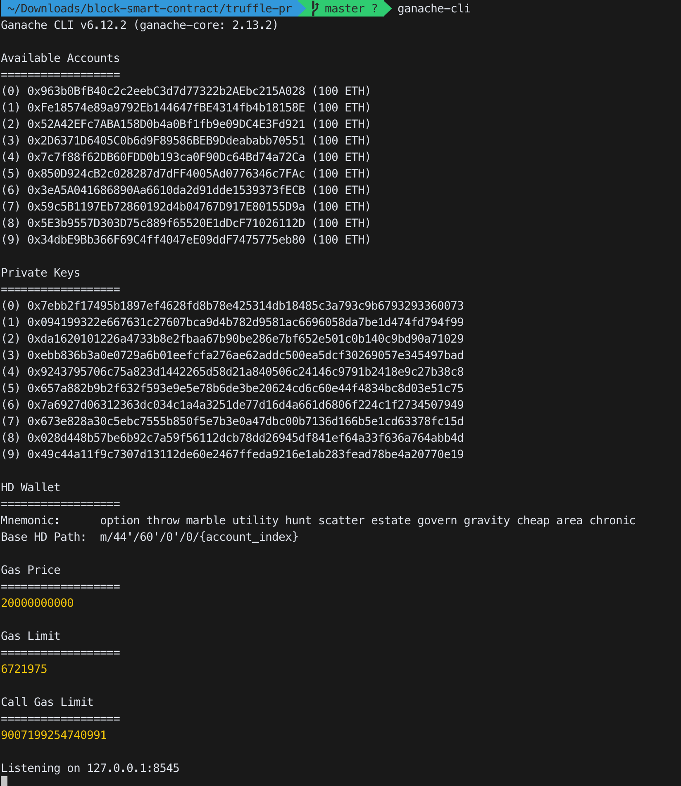This screenshot has width=681, height=786.
Task: Click the gas limit value 6721975
Action: coord(24,669)
